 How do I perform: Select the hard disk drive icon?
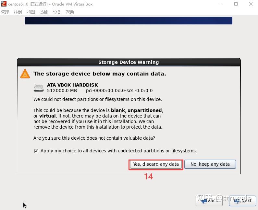click(39, 88)
